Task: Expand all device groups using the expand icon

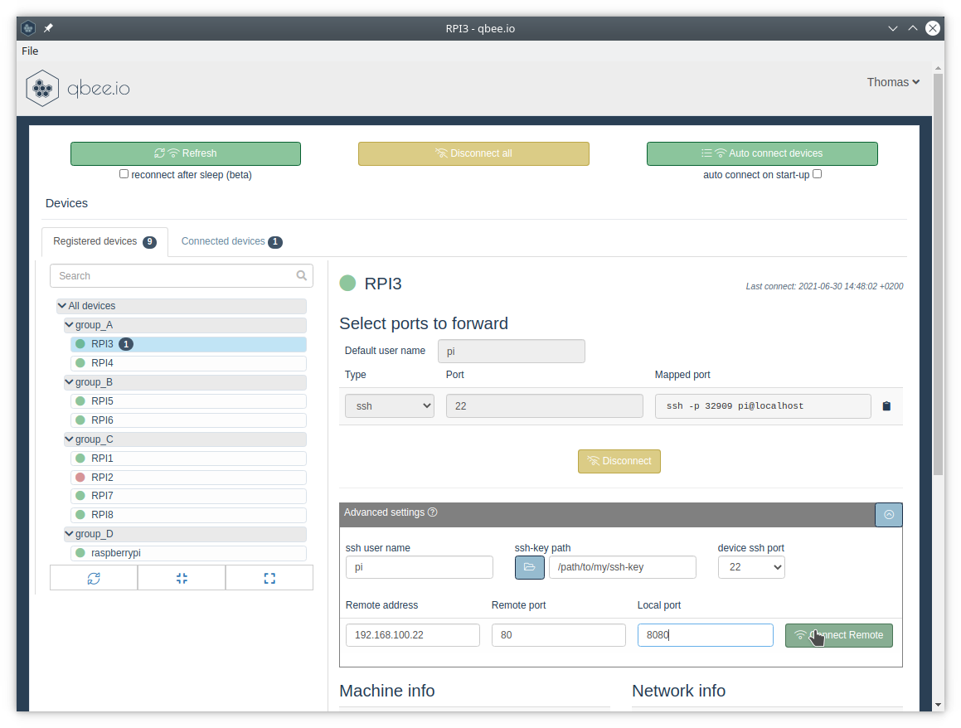Action: 269,577
